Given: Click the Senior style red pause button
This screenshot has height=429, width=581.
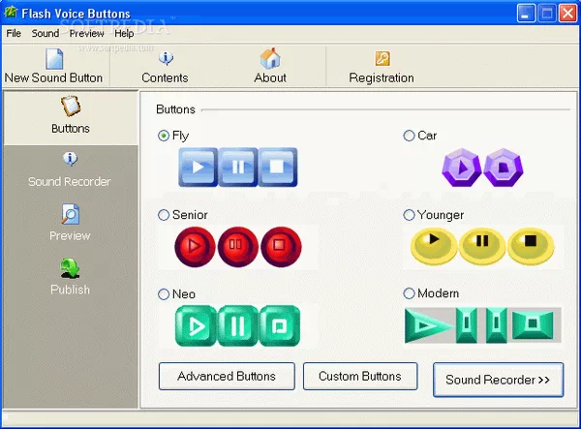Looking at the screenshot, I should pyautogui.click(x=238, y=247).
